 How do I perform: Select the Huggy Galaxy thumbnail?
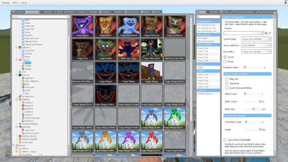click(x=83, y=26)
